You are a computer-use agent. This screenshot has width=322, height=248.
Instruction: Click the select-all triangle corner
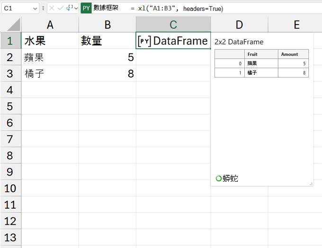[14, 25]
